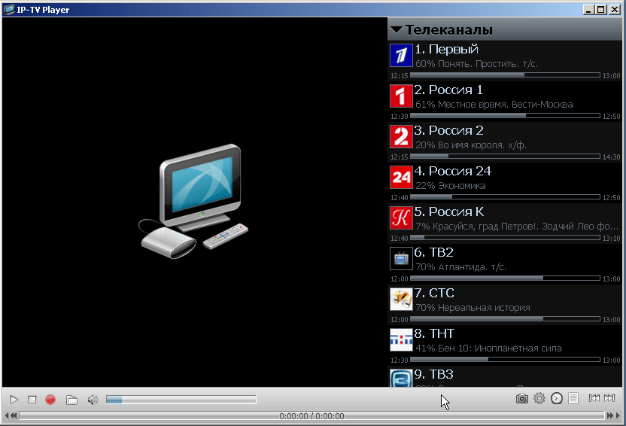
Task: Select channel 5. Россия К
Action: click(504, 224)
